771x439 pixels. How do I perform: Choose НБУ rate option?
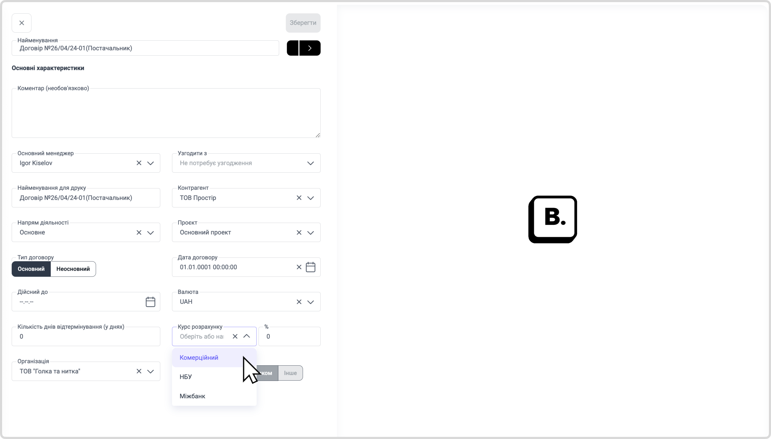tap(214, 377)
